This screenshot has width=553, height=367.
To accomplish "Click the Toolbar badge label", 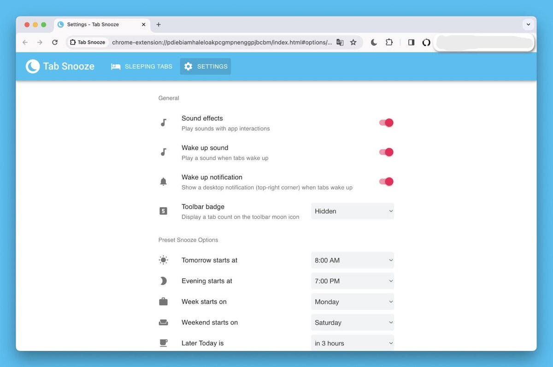I will [203, 207].
